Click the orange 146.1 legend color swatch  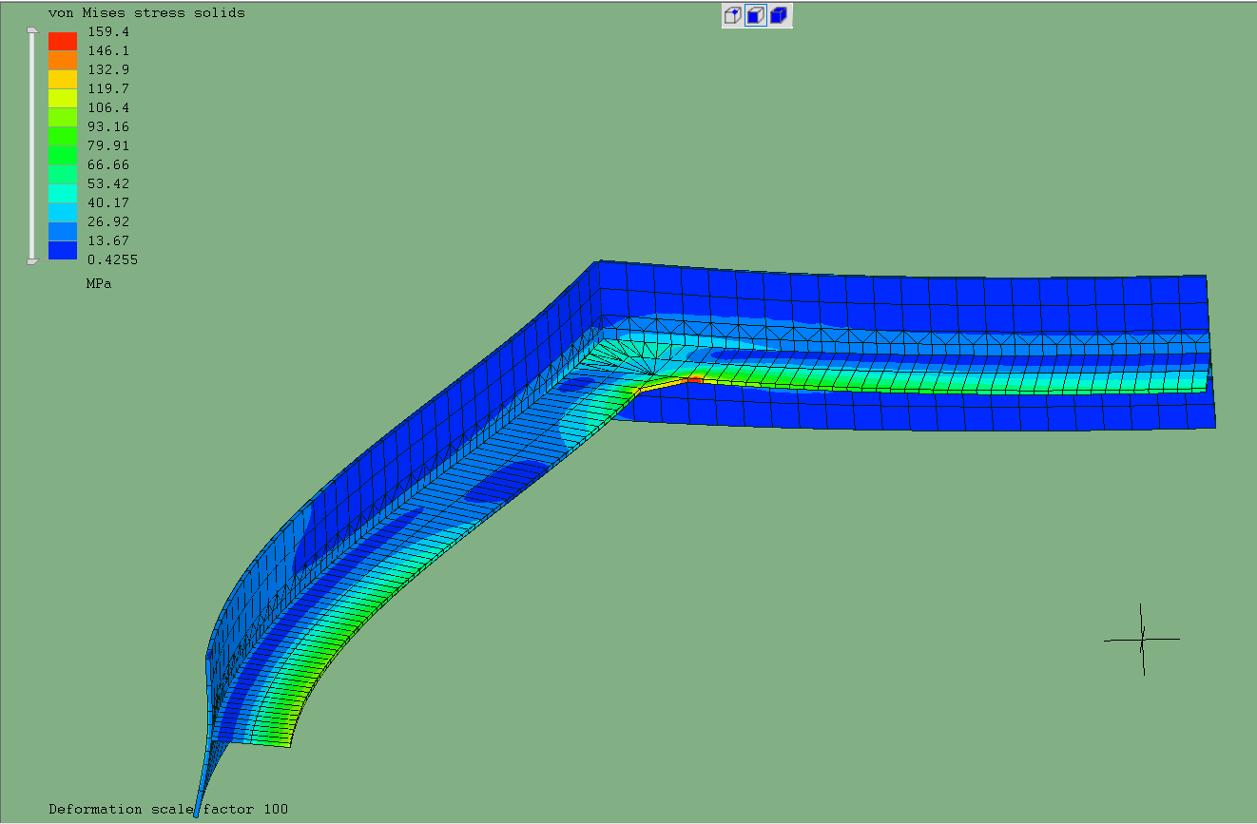63,60
